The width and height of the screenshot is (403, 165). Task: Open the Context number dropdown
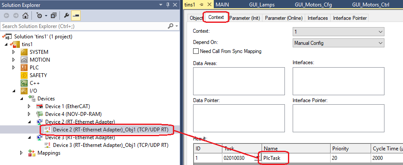coord(338,32)
